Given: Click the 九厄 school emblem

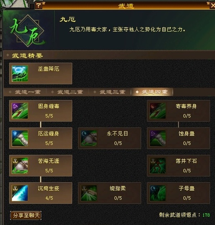Looking at the screenshot, I should tap(28, 31).
